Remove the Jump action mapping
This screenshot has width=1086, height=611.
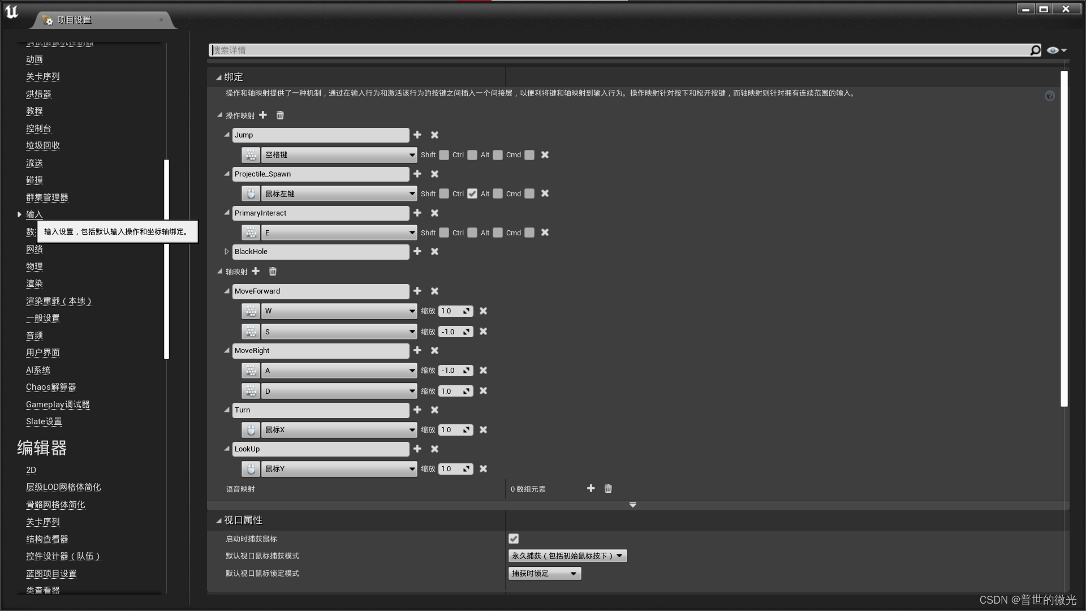(x=434, y=135)
